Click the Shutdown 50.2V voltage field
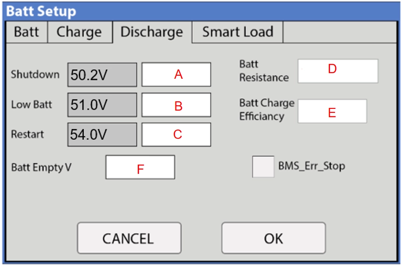This screenshot has width=401, height=265. click(102, 75)
